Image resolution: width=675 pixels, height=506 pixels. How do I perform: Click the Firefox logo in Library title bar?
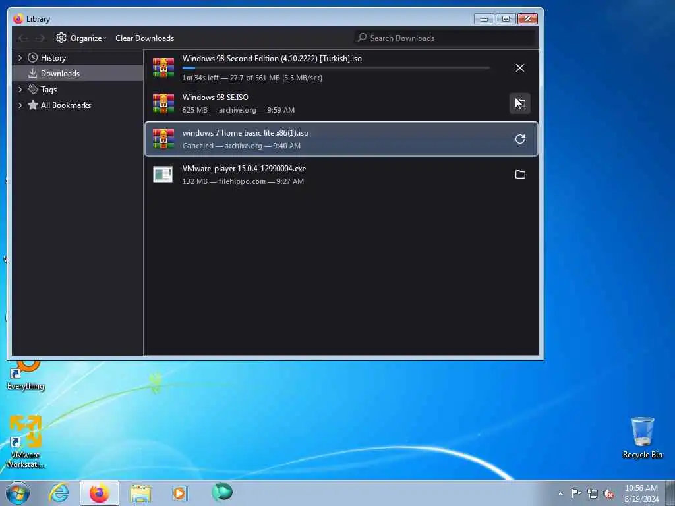pyautogui.click(x=18, y=18)
